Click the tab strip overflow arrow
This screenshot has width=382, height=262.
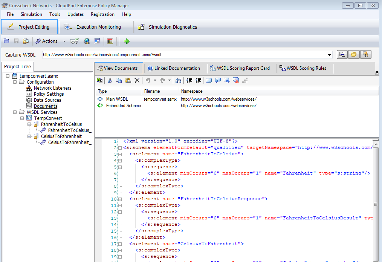tap(377, 72)
